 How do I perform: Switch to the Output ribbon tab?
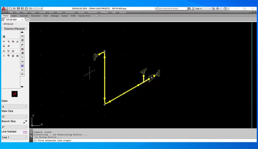(64, 16)
